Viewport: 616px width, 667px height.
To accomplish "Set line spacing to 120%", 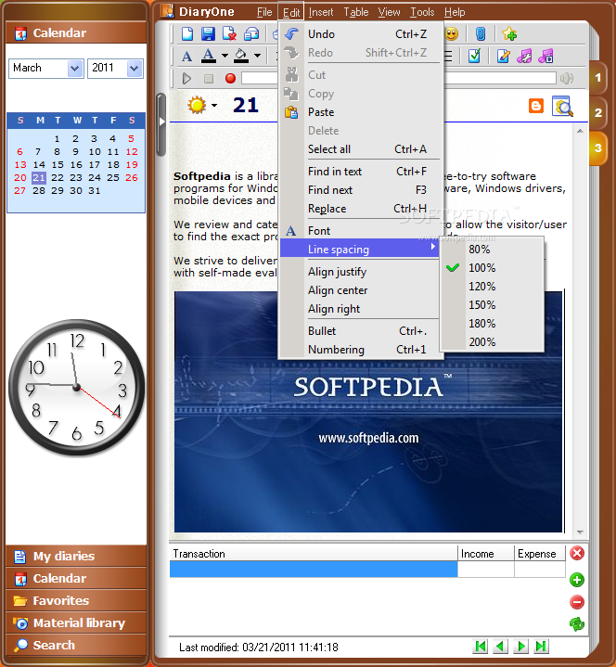I will 493,287.
